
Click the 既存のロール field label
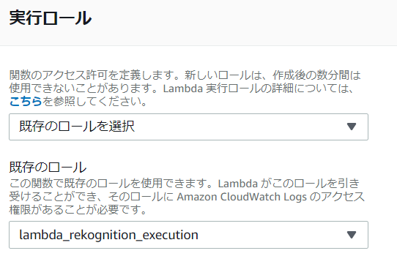click(x=48, y=167)
